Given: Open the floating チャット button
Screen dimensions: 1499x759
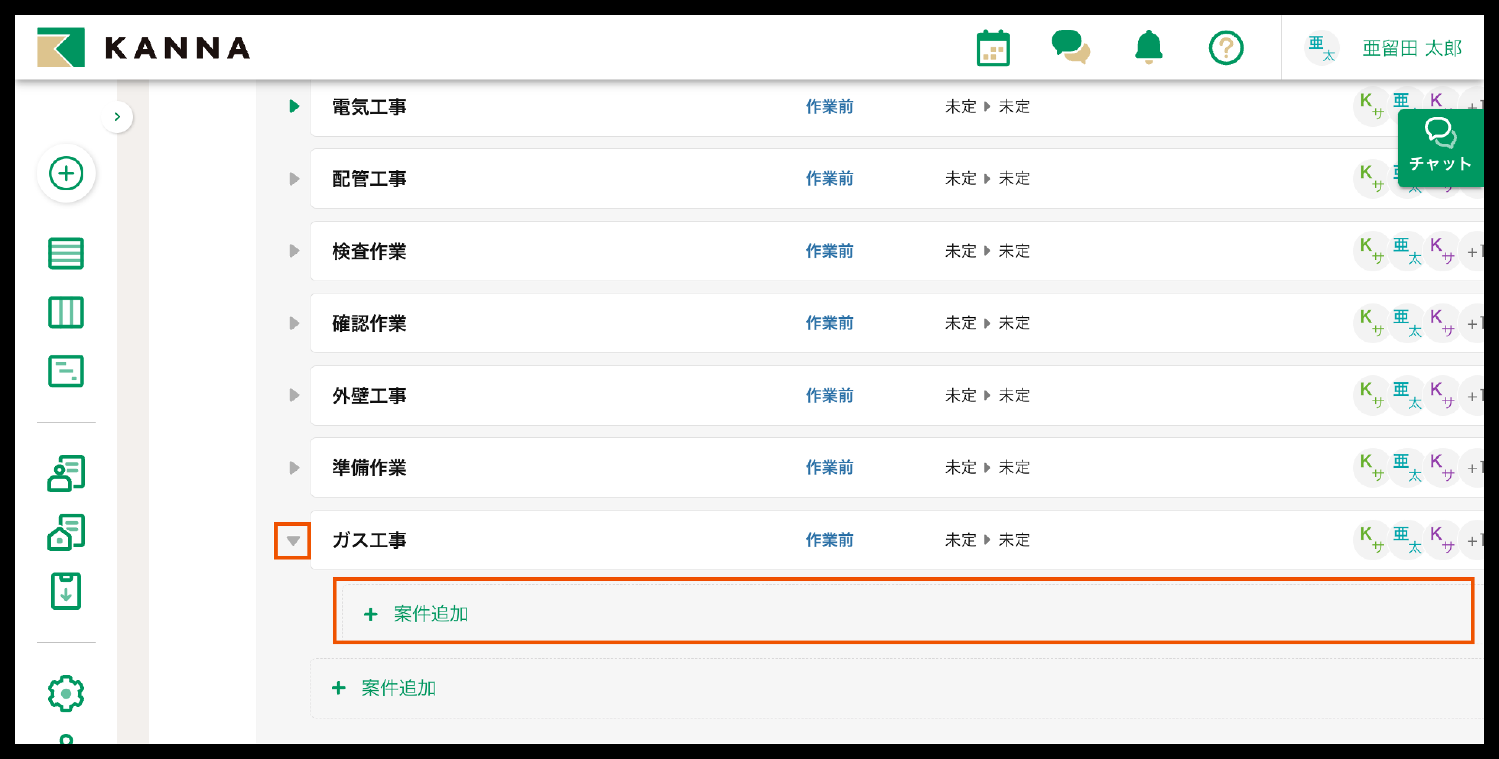Looking at the screenshot, I should [x=1440, y=148].
